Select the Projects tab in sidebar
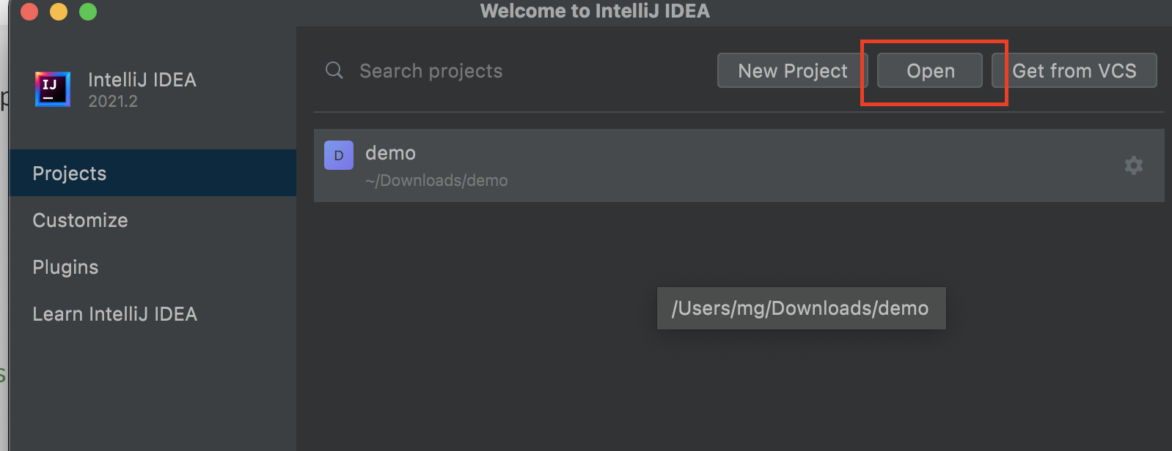The width and height of the screenshot is (1172, 451). tap(70, 174)
